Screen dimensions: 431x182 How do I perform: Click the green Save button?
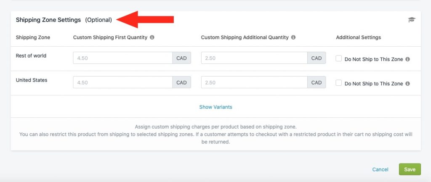(410, 169)
